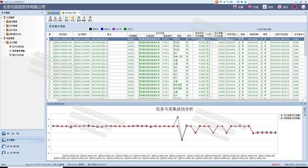Expand the BOM管理 tree node
This screenshot has height=168, width=308.
pyautogui.click(x=4, y=26)
